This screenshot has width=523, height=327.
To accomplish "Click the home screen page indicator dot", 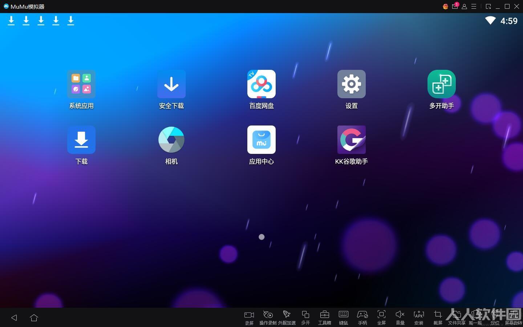I will click(x=261, y=237).
